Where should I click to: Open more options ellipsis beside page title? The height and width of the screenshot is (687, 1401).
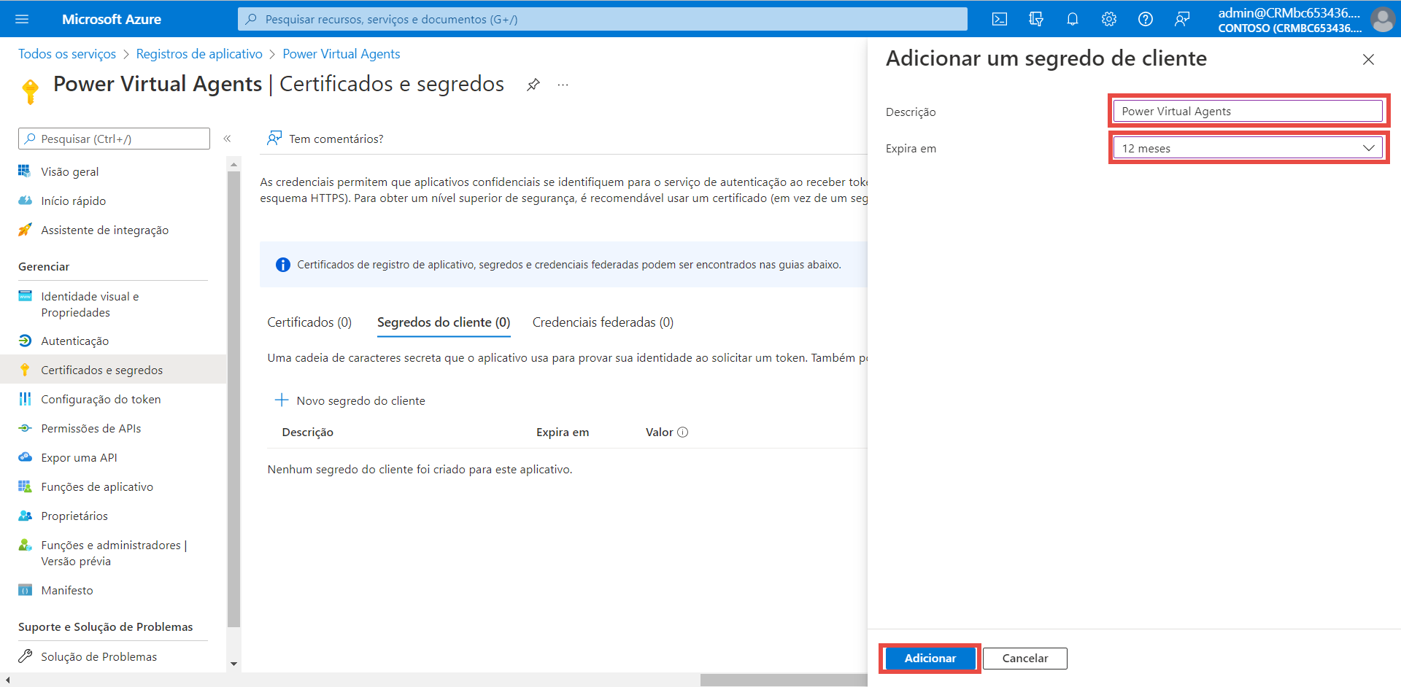click(563, 85)
